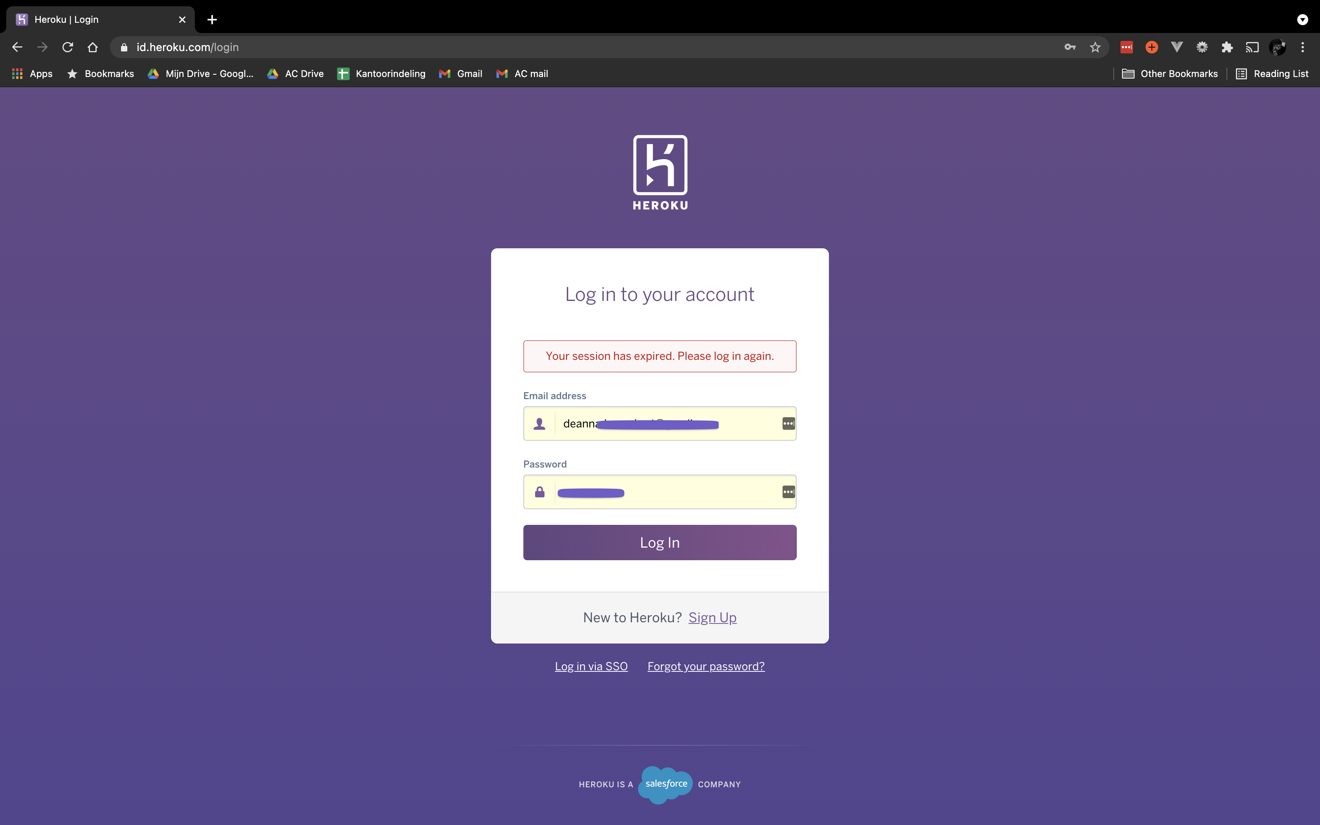This screenshot has height=825, width=1320.
Task: Open LastPass options inside the password field
Action: click(789, 491)
